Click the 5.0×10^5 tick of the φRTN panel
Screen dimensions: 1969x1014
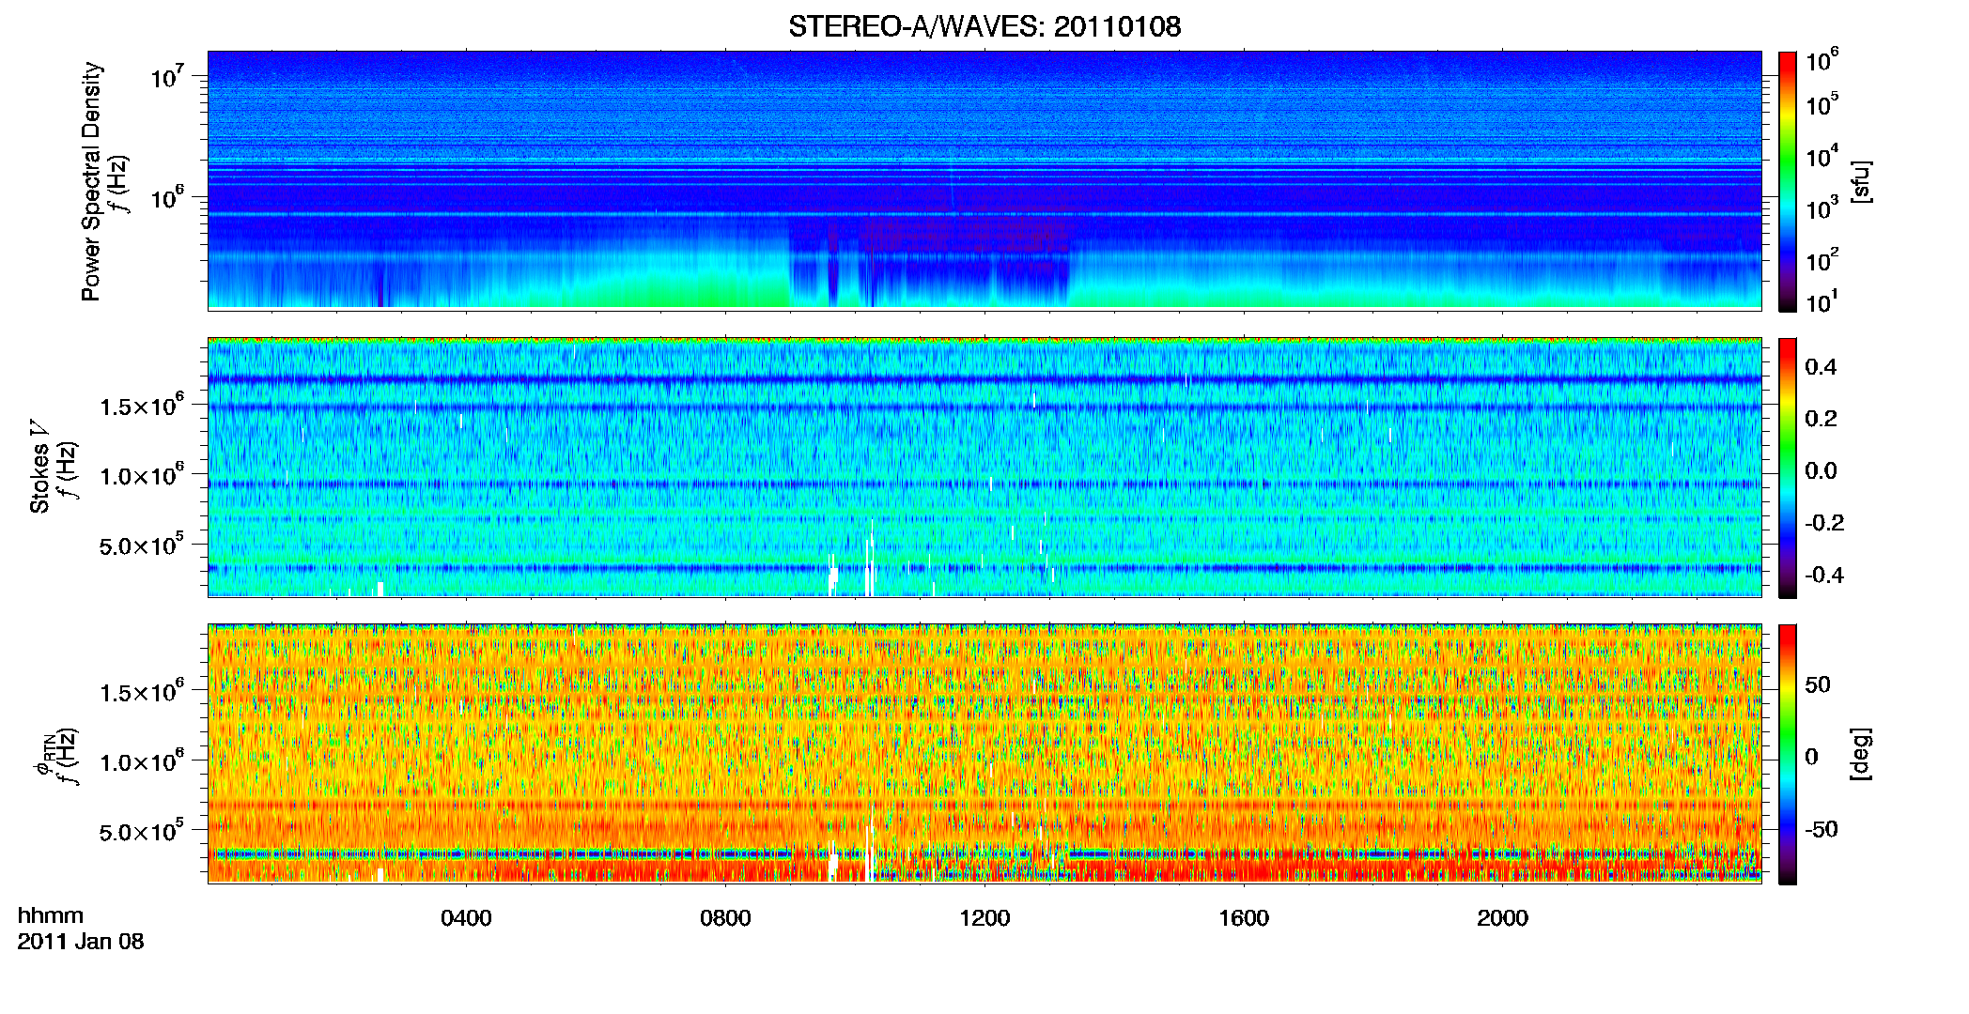140,832
